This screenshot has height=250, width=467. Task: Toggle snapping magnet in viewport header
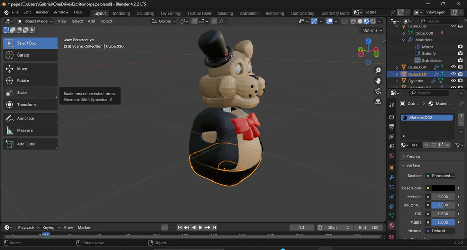[195, 21]
